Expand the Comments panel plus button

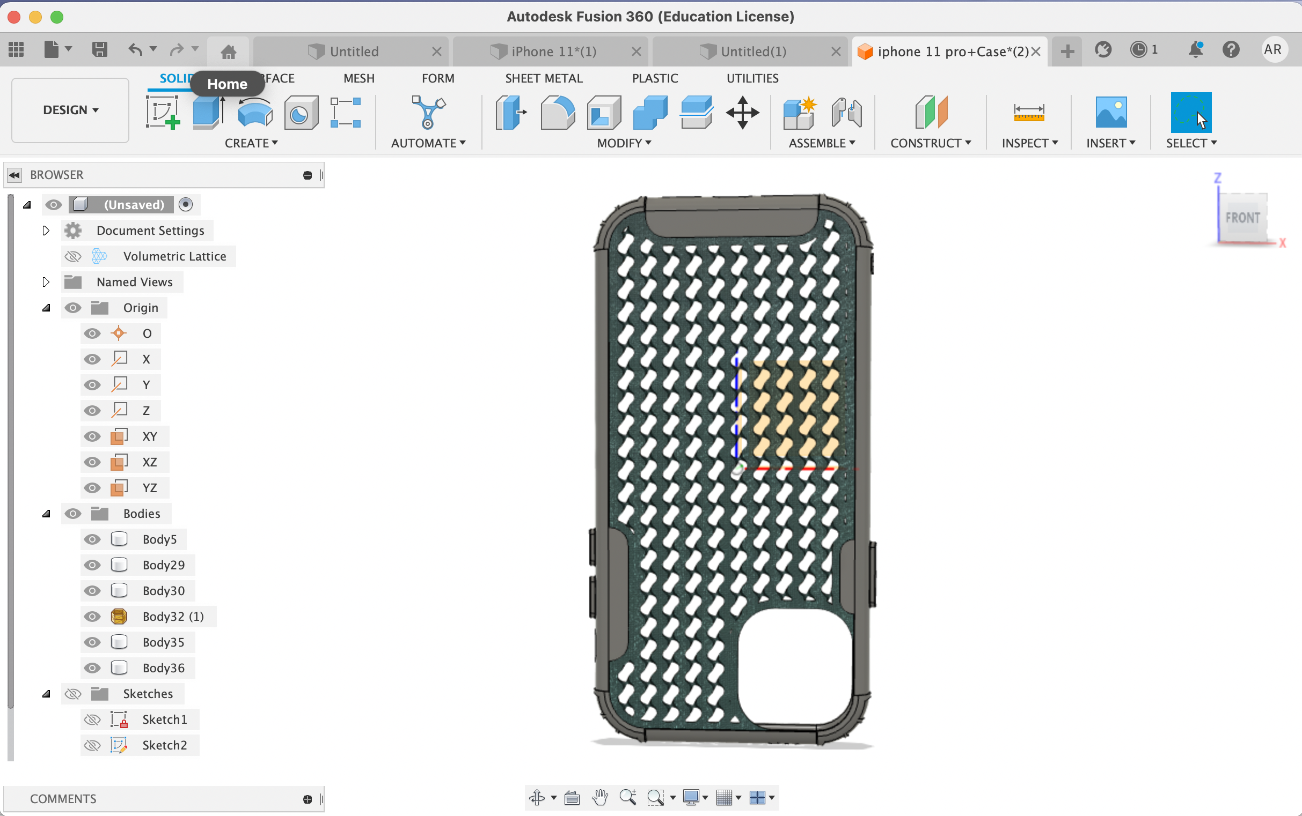point(308,799)
